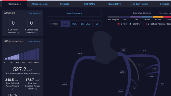Expand Atherosclerosis View Details
The width and height of the screenshot is (171, 96).
point(34,42)
